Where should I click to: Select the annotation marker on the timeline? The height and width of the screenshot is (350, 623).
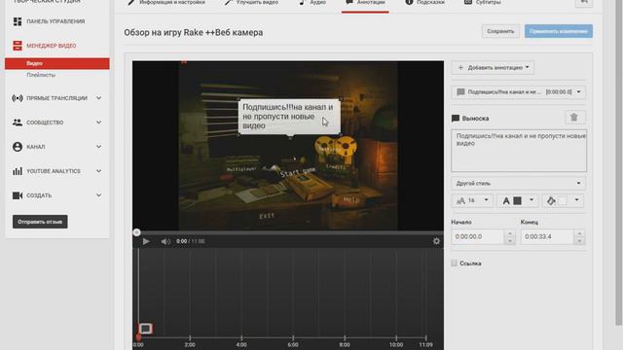coord(145,329)
